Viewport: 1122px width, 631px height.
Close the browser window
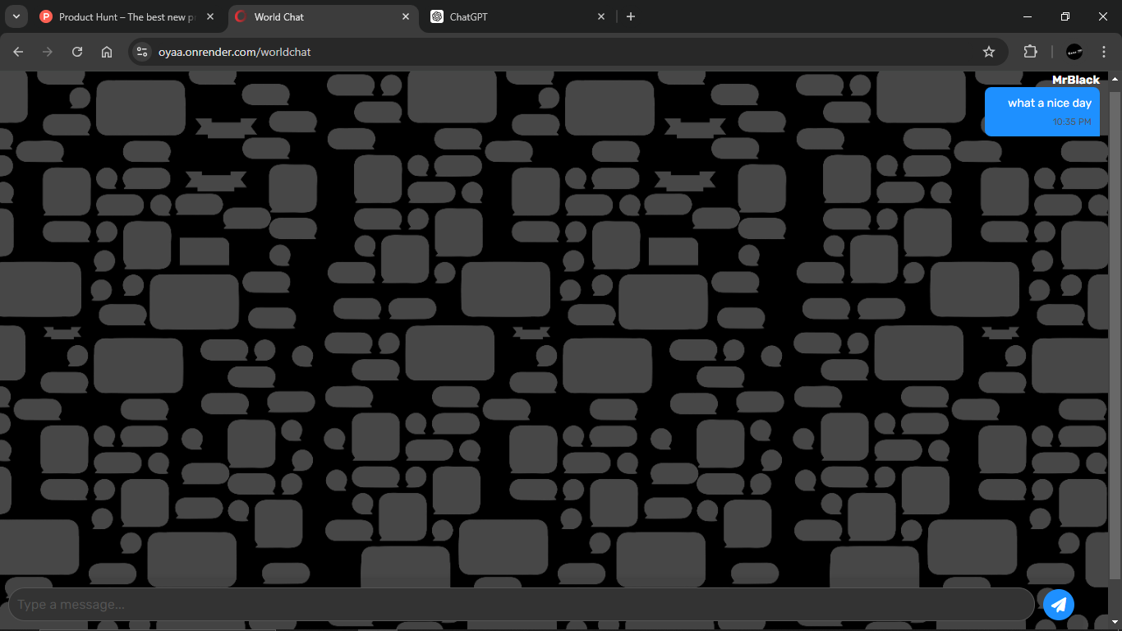click(x=1103, y=16)
